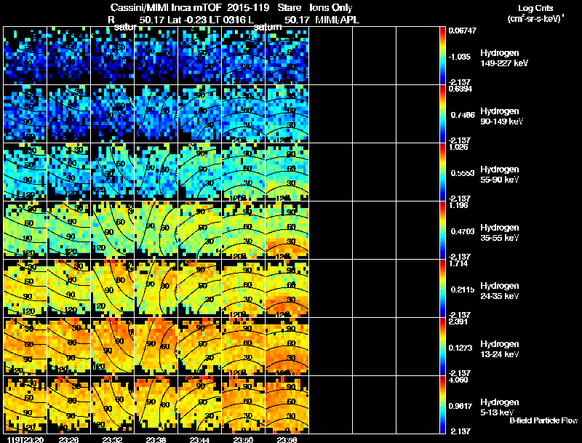Click the color bar for Hydrogen 5-13 keV
Screen dimensions: 582x443
pos(442,404)
